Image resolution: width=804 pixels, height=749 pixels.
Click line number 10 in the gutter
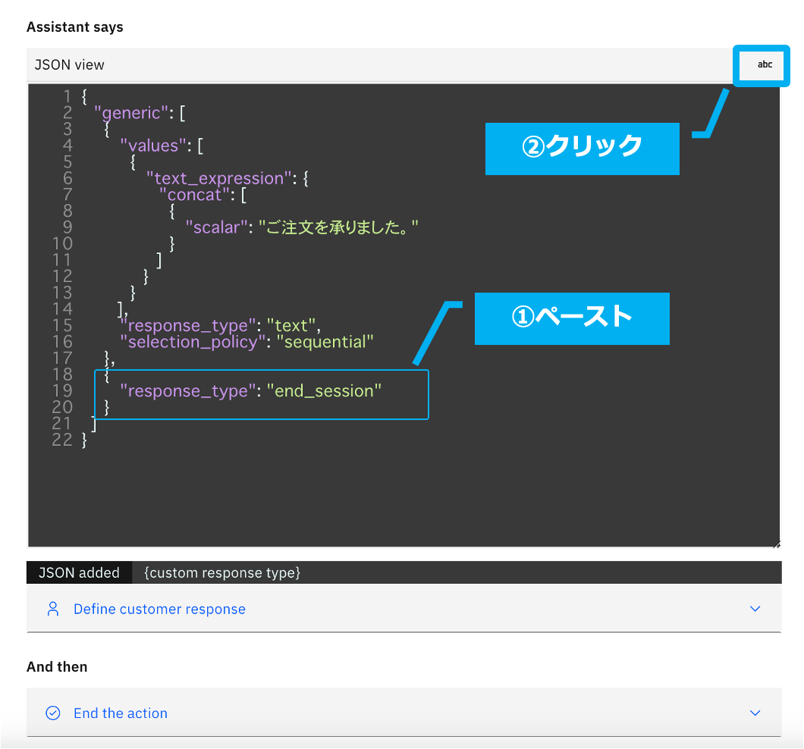pyautogui.click(x=62, y=243)
